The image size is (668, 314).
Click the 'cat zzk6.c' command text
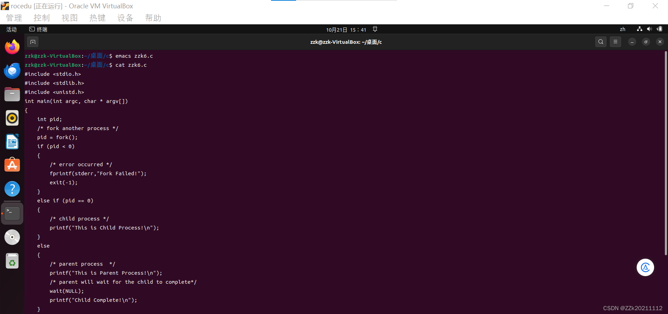131,65
